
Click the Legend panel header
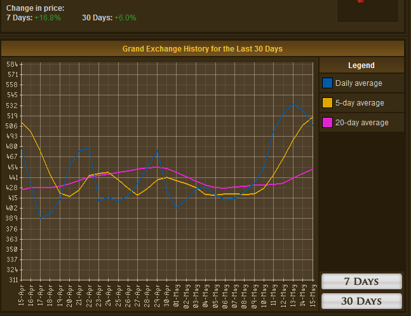coord(361,65)
